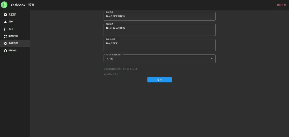Click the 不开放 selected value in dropdown

[110, 59]
